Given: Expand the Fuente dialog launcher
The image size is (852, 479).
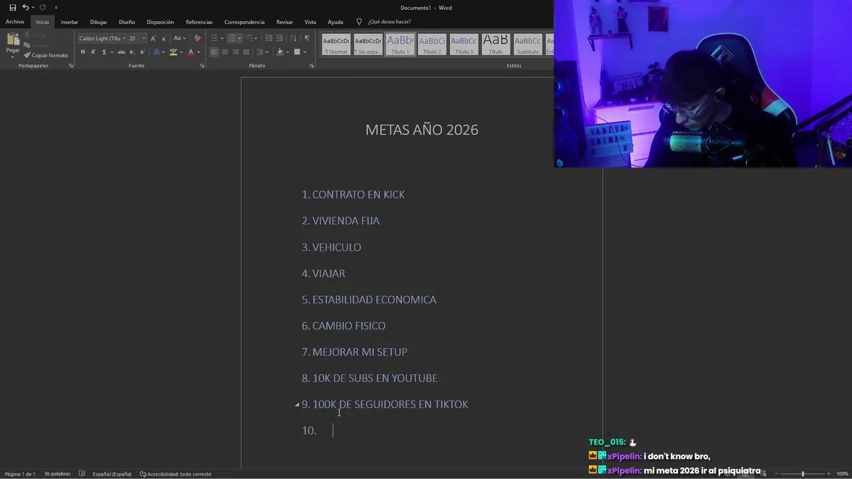Looking at the screenshot, I should (202, 66).
